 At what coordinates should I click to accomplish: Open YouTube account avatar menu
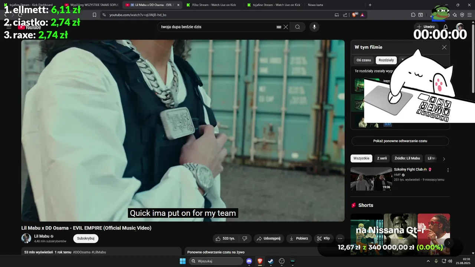[x=460, y=27]
